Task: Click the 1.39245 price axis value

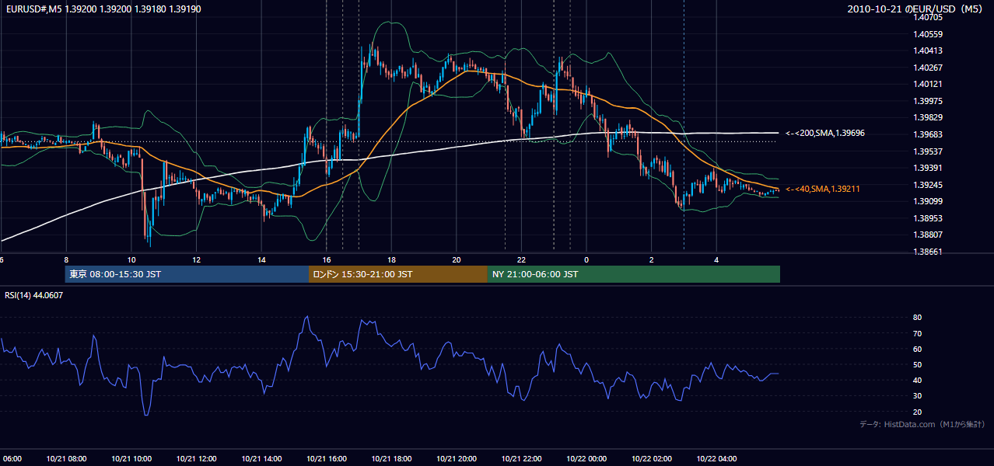Action: pyautogui.click(x=928, y=185)
